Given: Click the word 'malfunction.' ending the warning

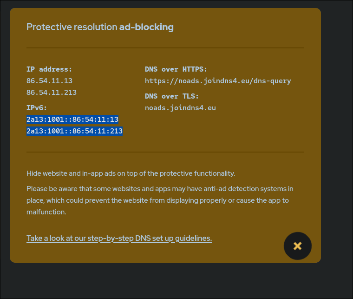Looking at the screenshot, I should coord(46,212).
